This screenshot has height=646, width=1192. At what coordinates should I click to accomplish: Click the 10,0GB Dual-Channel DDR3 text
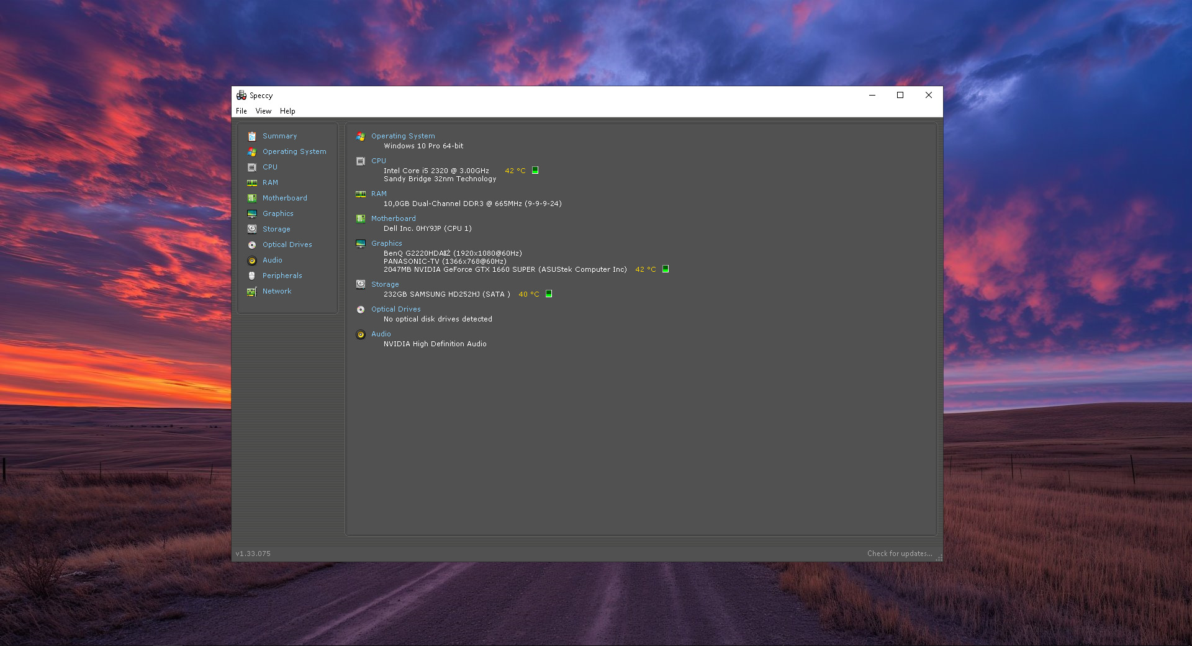pyautogui.click(x=472, y=204)
